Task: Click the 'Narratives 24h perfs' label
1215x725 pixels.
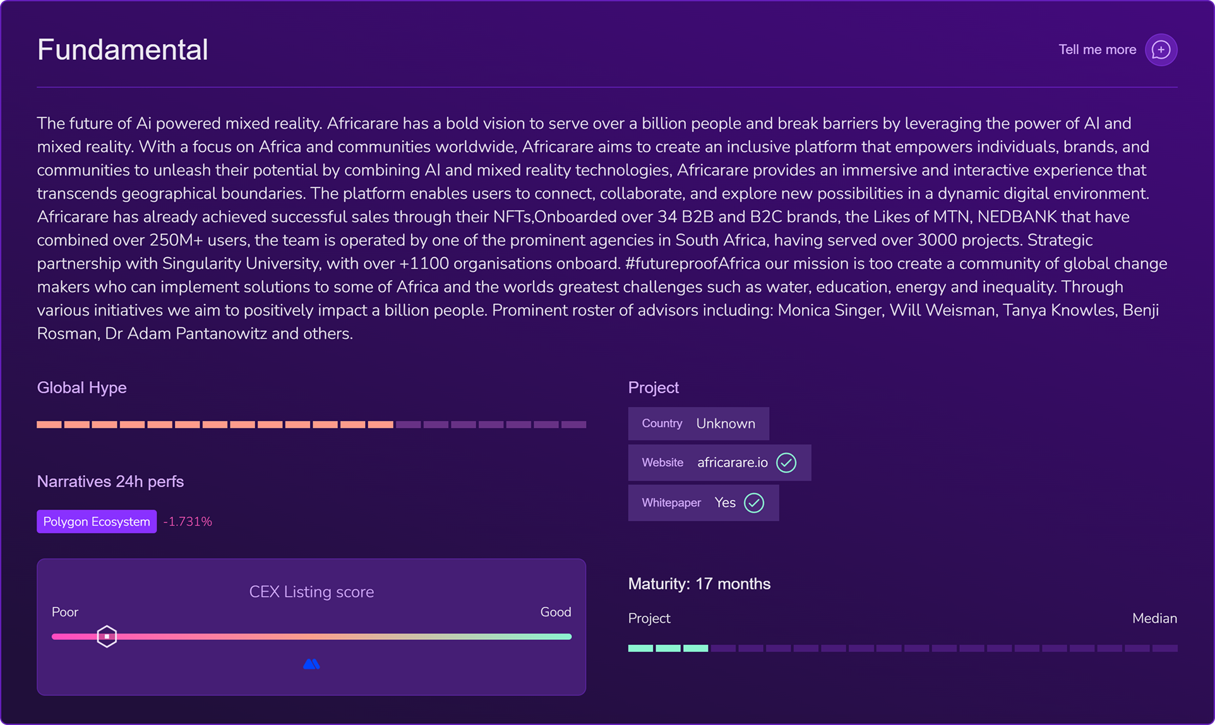Action: (111, 481)
